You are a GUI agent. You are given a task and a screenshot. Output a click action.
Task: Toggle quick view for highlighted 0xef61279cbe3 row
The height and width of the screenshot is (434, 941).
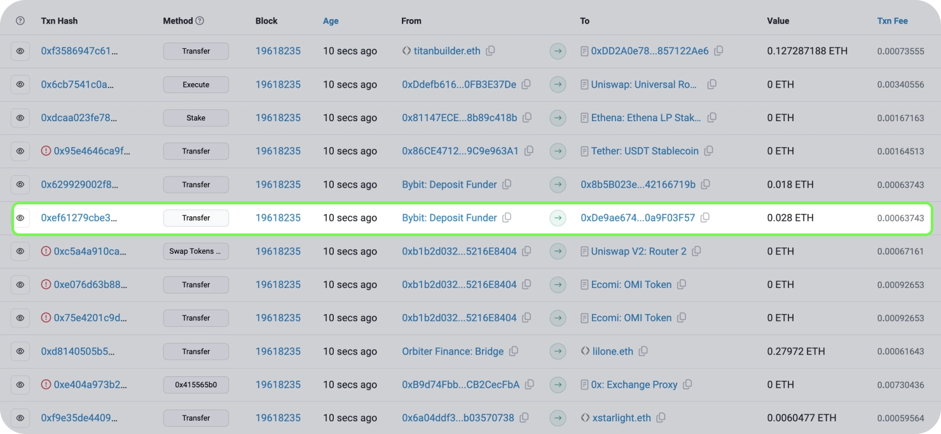pyautogui.click(x=20, y=218)
